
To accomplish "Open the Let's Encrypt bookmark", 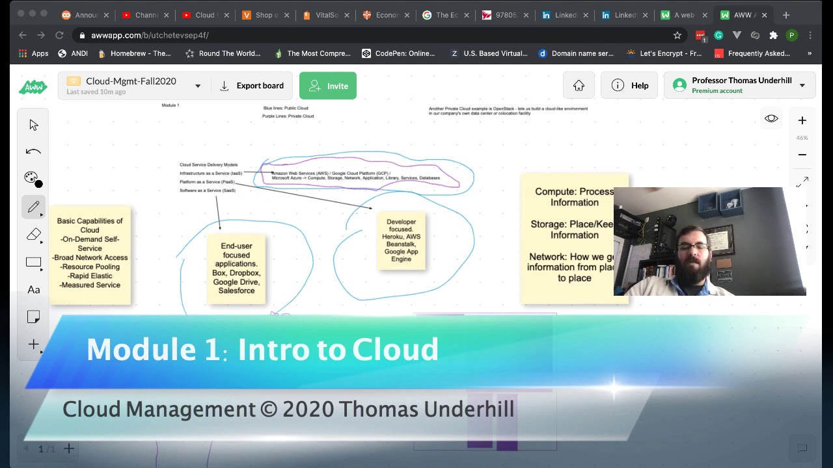I will 664,53.
